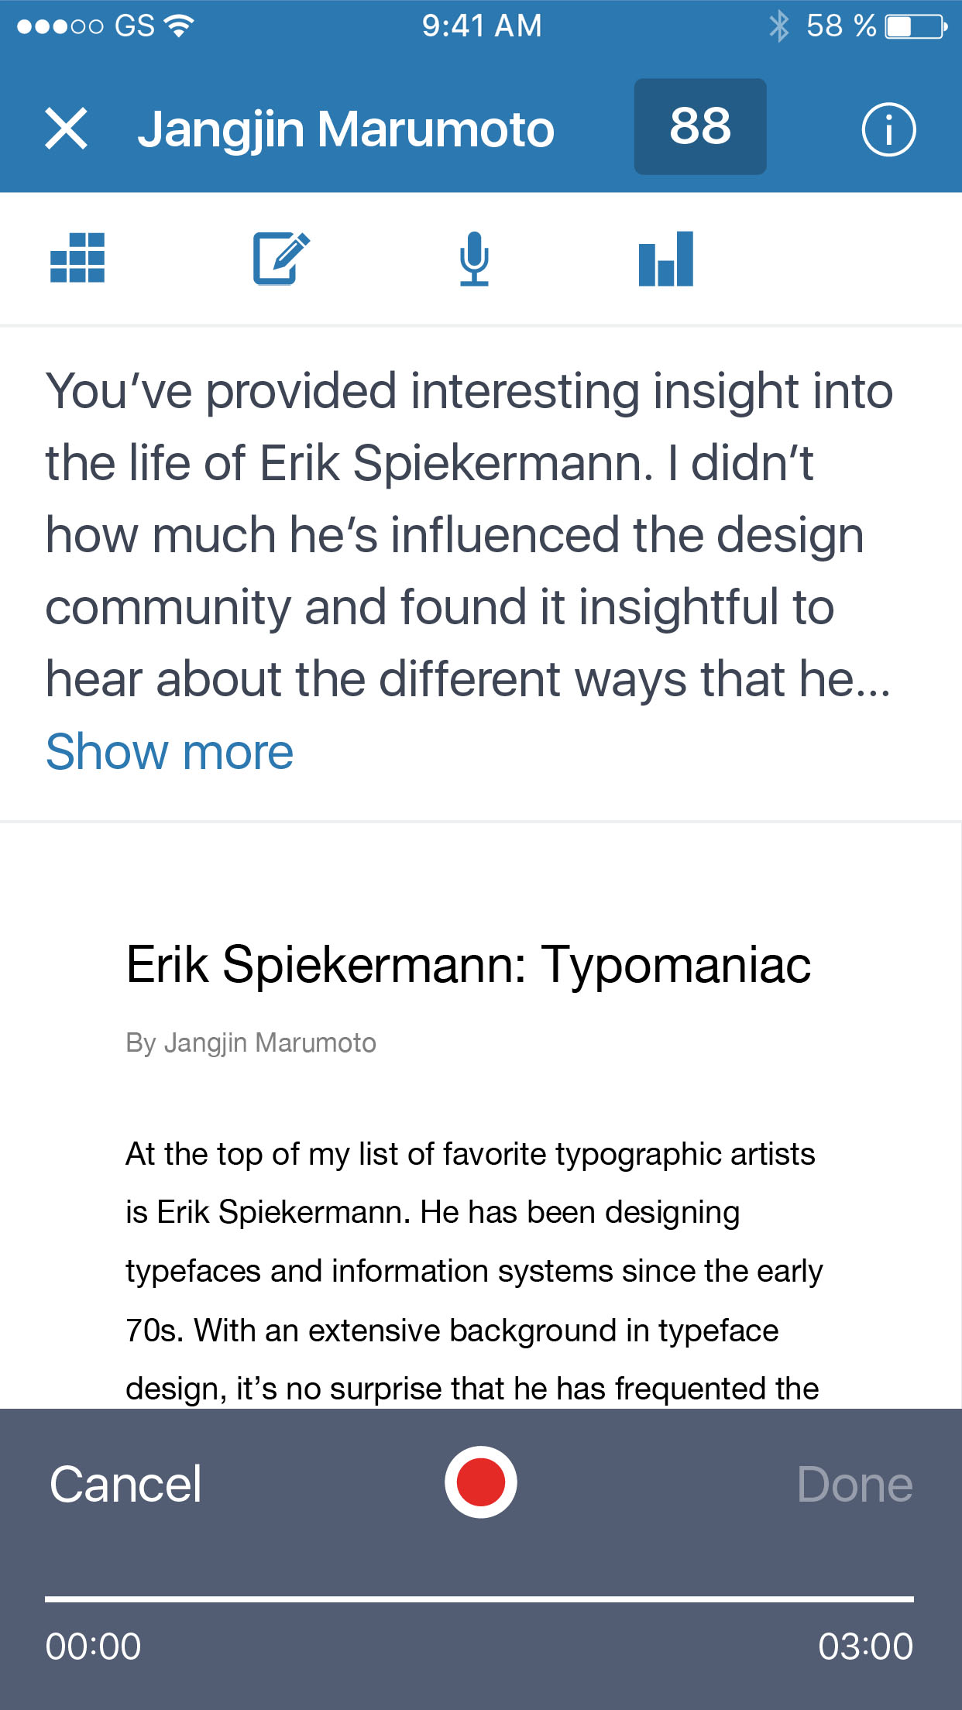The height and width of the screenshot is (1710, 962).
Task: Open the bar chart statistics icon
Action: point(665,259)
